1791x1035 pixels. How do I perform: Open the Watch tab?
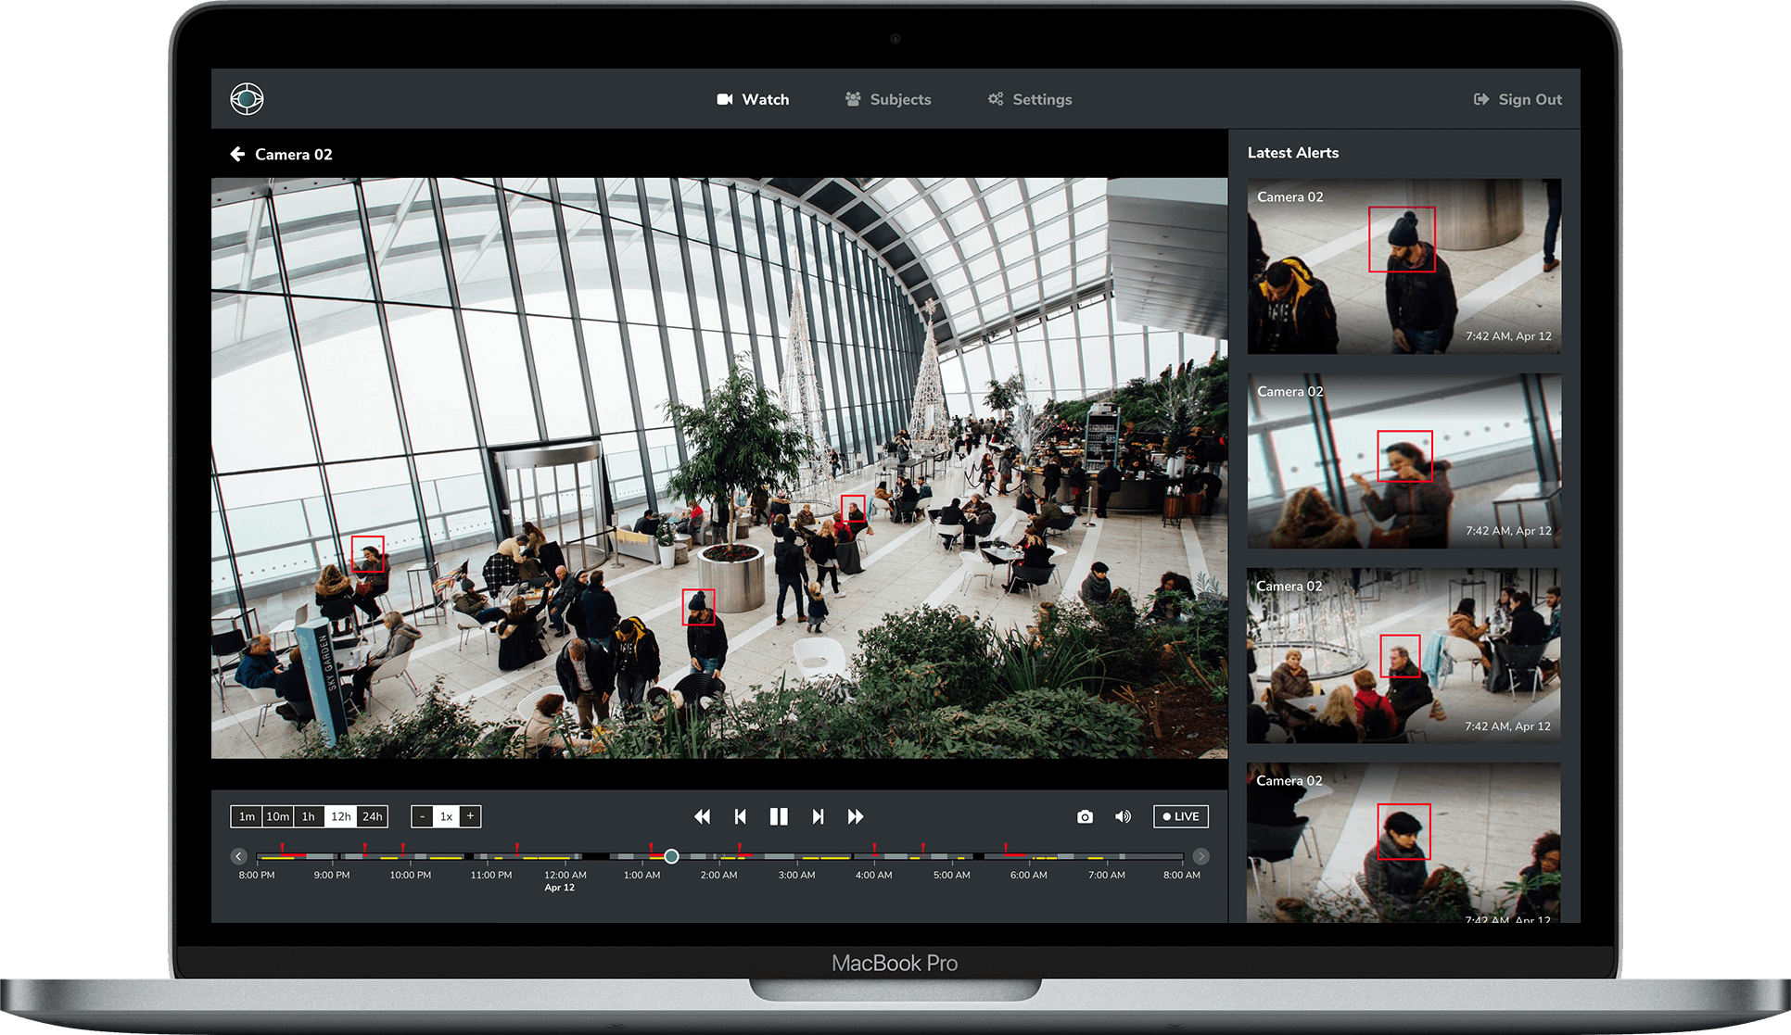pos(753,99)
